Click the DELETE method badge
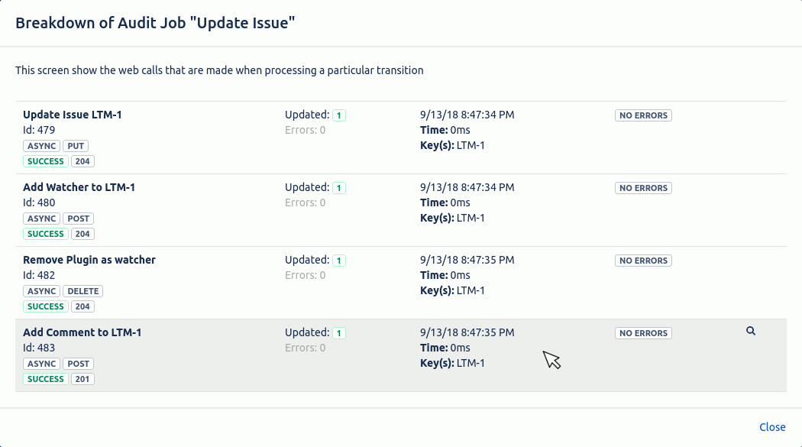This screenshot has width=802, height=447. tap(82, 291)
